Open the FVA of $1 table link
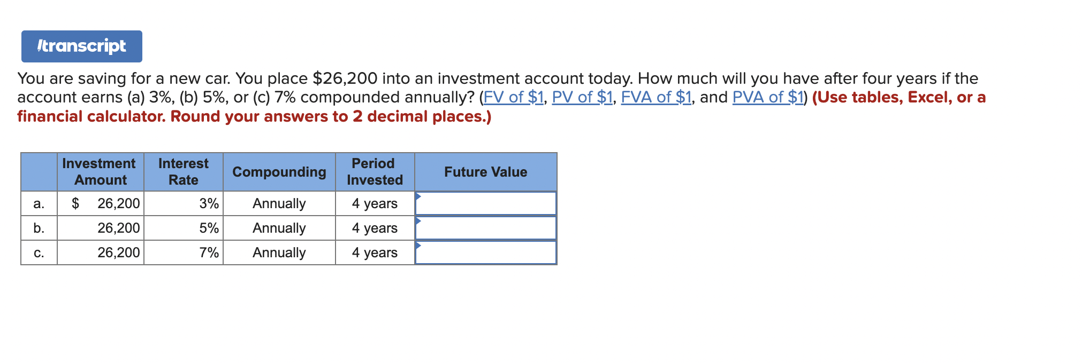Image resolution: width=1082 pixels, height=364 pixels. [x=656, y=97]
